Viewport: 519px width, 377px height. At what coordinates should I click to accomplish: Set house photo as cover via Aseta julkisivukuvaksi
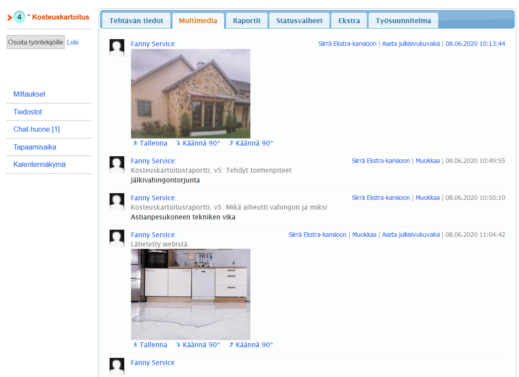[x=411, y=44]
